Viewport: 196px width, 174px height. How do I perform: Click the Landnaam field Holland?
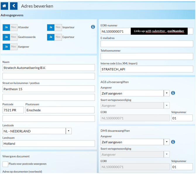[49, 143]
